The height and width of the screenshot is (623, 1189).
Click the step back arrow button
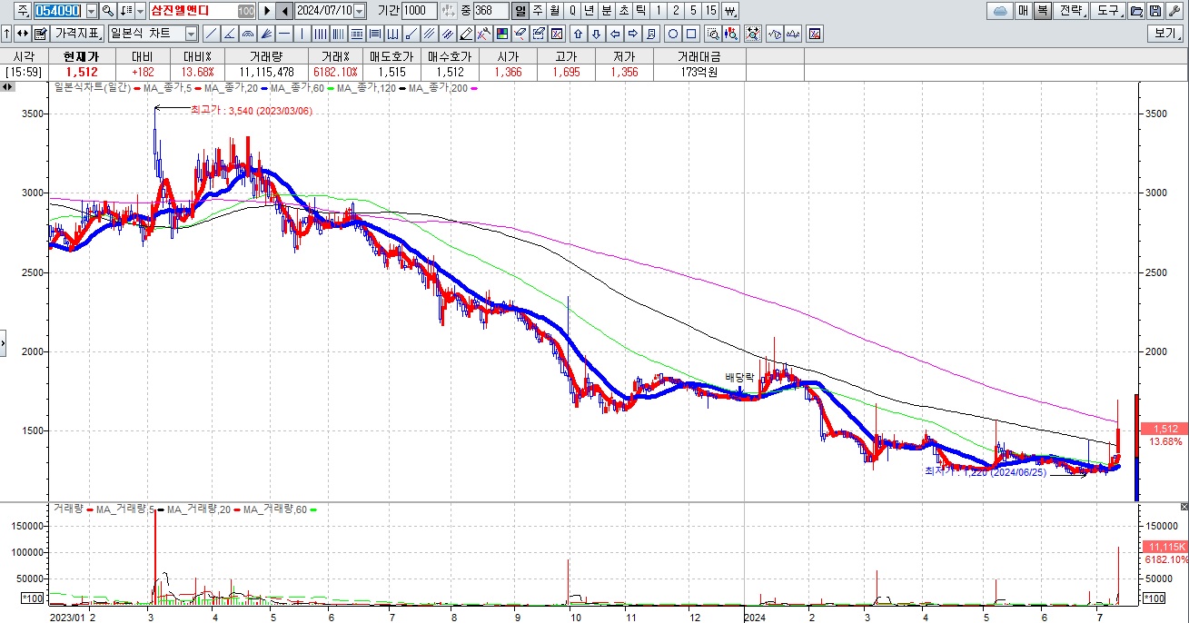284,11
